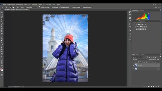Open the Обычные blend mode dropdown
This screenshot has height=91, width=162.
point(140,60)
